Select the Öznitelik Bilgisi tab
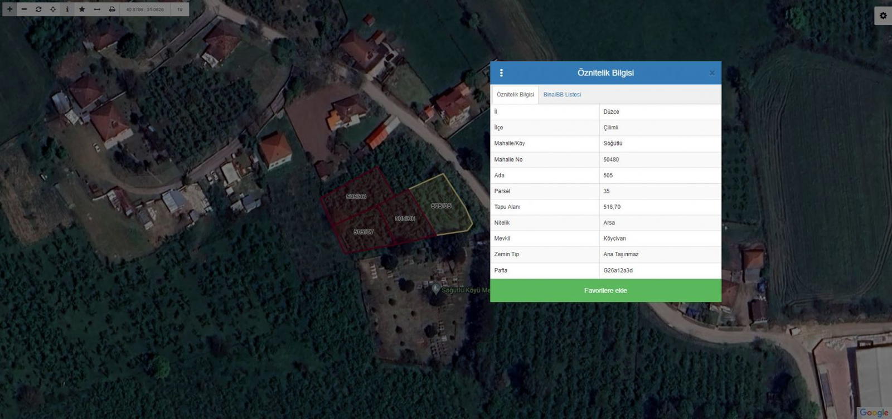The width and height of the screenshot is (892, 419). [x=515, y=95]
